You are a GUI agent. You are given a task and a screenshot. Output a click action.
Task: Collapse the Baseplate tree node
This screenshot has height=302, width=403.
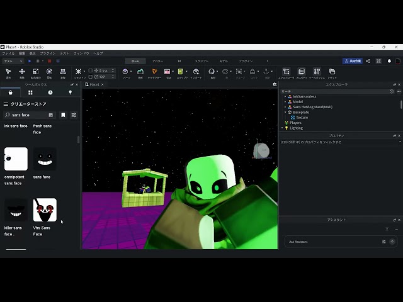[285, 112]
